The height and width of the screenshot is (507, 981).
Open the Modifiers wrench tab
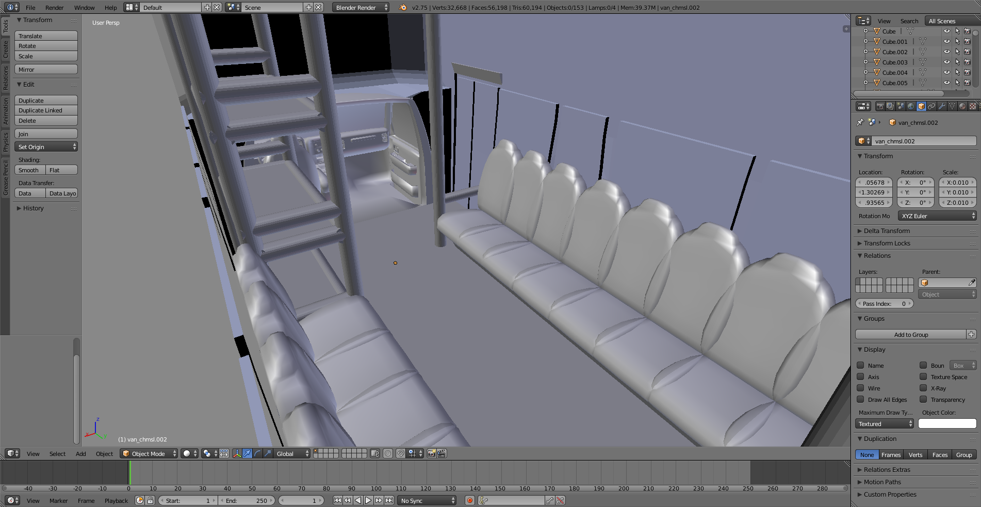pos(942,106)
